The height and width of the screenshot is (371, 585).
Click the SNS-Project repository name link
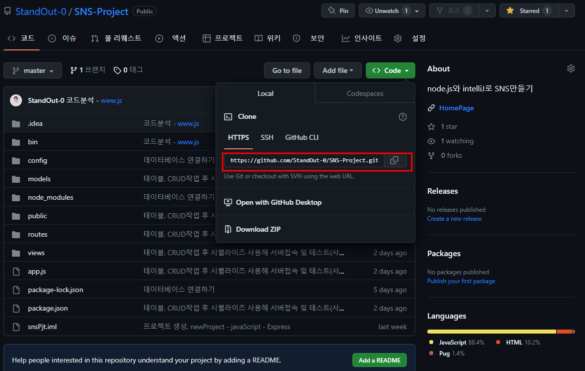(101, 11)
